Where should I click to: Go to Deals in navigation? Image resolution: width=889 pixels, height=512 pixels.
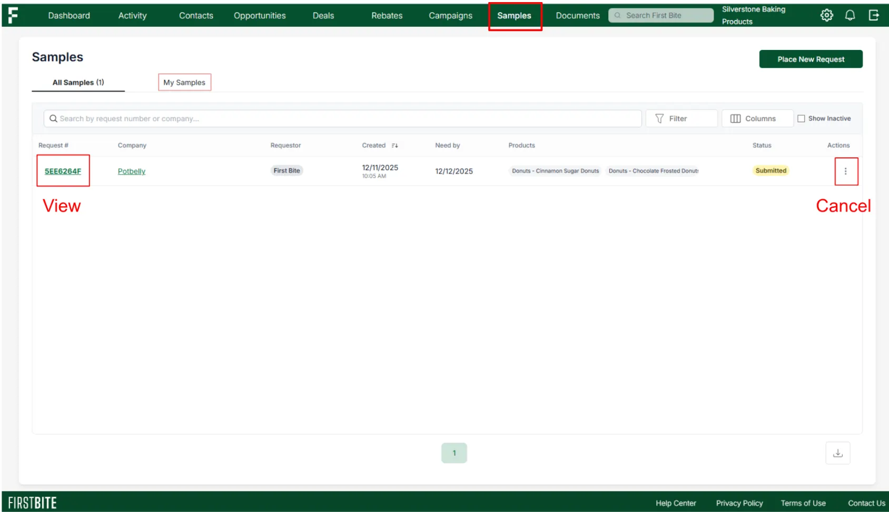pos(323,16)
